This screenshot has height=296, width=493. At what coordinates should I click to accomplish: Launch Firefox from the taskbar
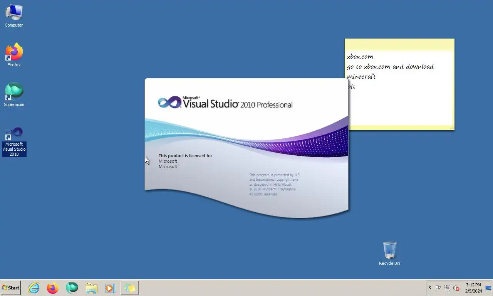(x=53, y=288)
